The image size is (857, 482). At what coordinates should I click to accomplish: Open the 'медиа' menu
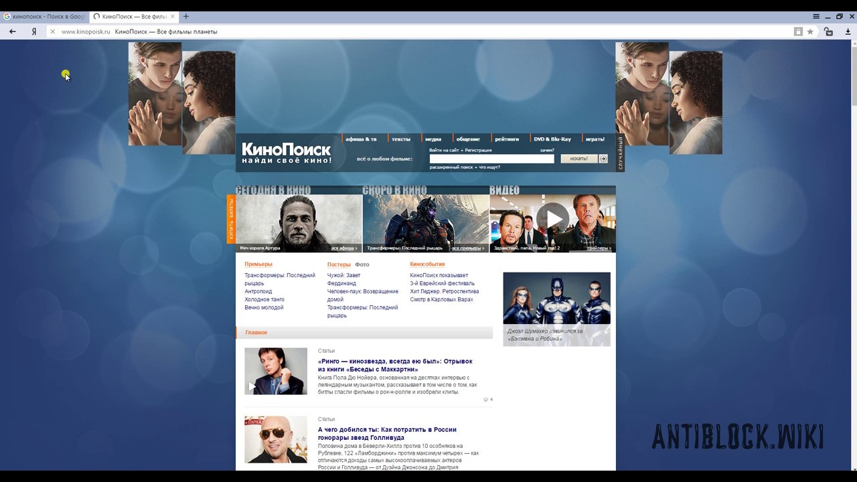[x=433, y=139]
